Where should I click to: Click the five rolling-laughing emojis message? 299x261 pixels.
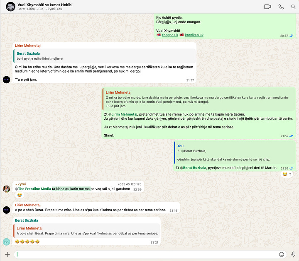tap(27, 242)
